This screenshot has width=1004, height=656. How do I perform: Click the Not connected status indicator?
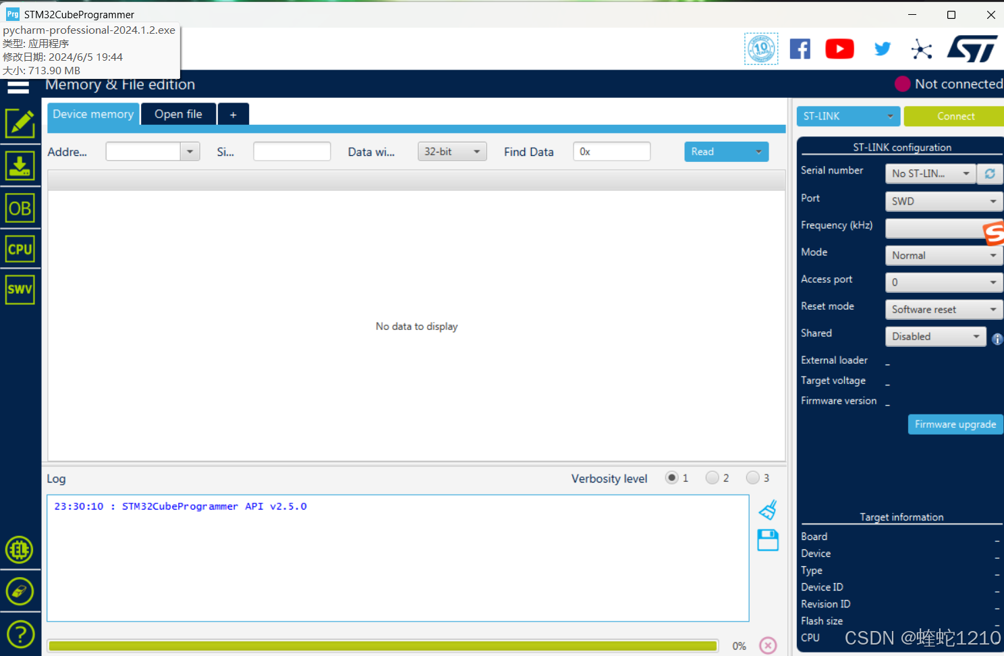coord(949,84)
